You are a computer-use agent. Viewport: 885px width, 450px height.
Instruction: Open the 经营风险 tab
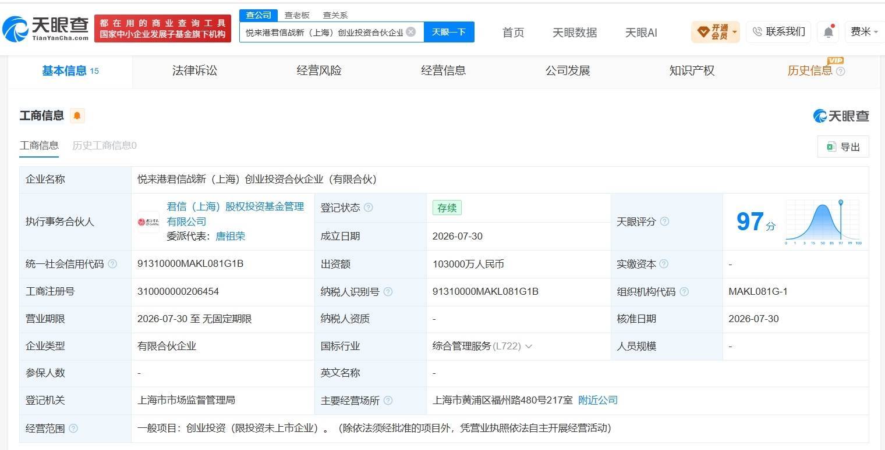point(319,71)
